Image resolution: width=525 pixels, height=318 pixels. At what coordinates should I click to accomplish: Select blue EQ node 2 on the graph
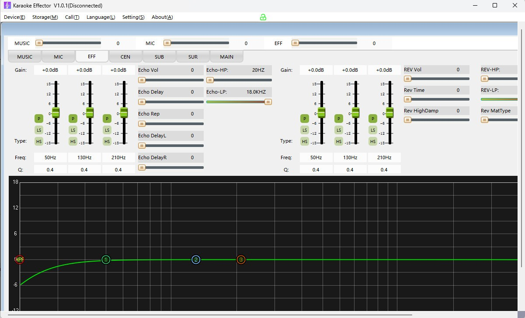pos(196,260)
